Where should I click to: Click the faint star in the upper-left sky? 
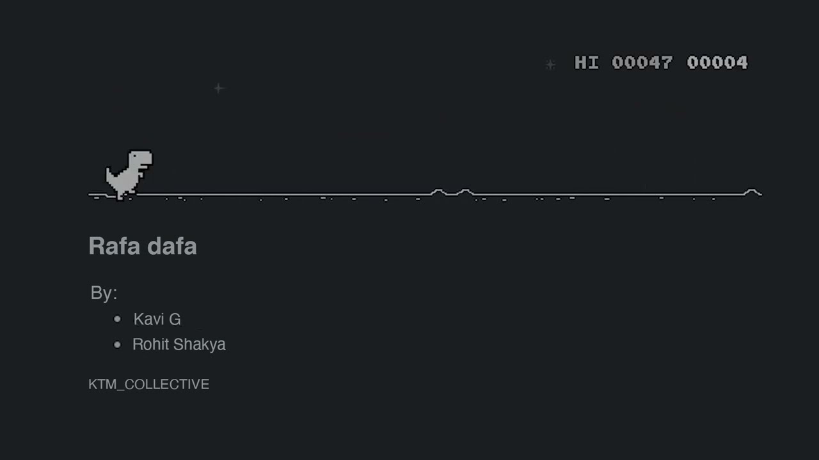click(219, 88)
